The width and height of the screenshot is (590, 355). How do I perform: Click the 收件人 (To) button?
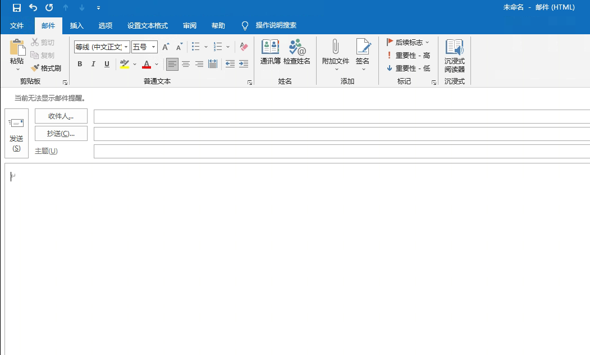pos(61,116)
